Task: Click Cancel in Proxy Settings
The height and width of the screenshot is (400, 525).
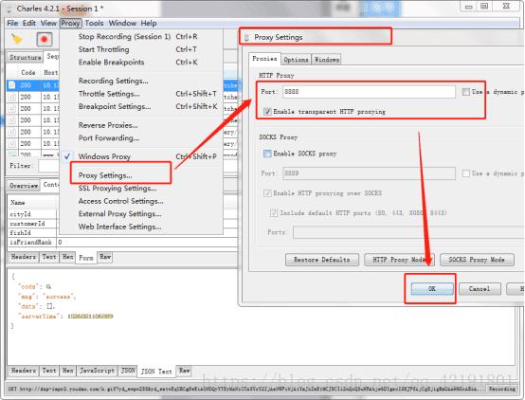Action: 480,289
